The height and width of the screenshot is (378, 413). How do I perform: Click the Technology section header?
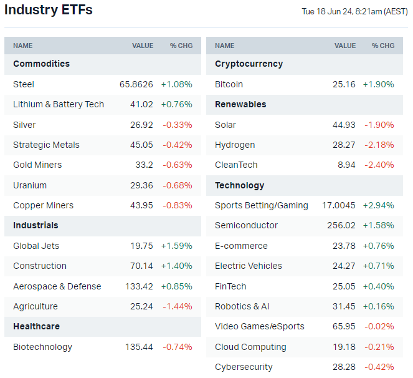click(239, 185)
